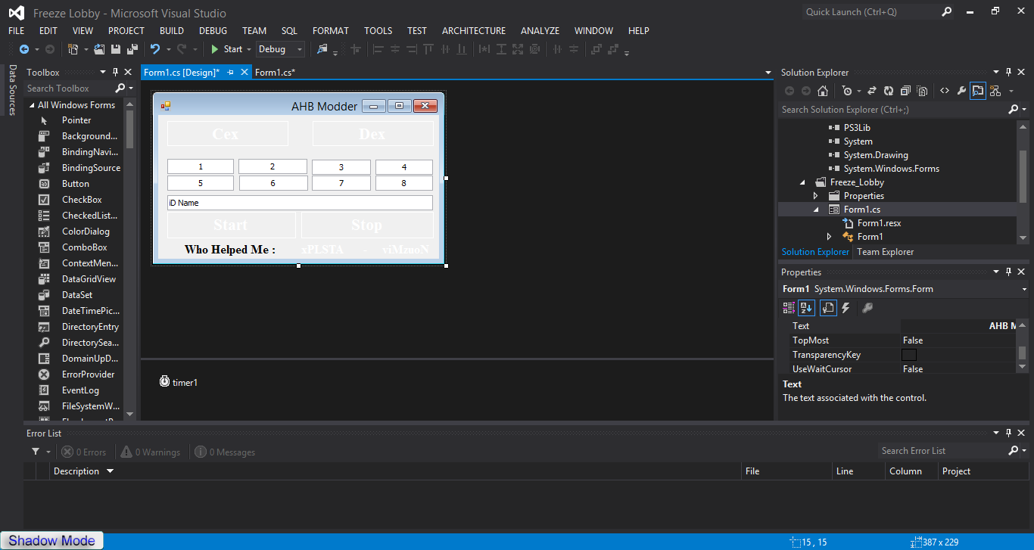Click the Error List filter funnel icon
1034x550 pixels.
35,452
